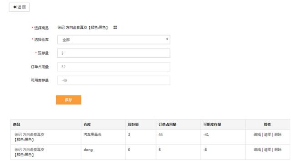Click the value -41 in the table
291x164 pixels.
click(x=206, y=134)
